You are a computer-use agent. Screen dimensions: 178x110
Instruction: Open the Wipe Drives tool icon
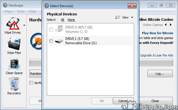pos(13,24)
